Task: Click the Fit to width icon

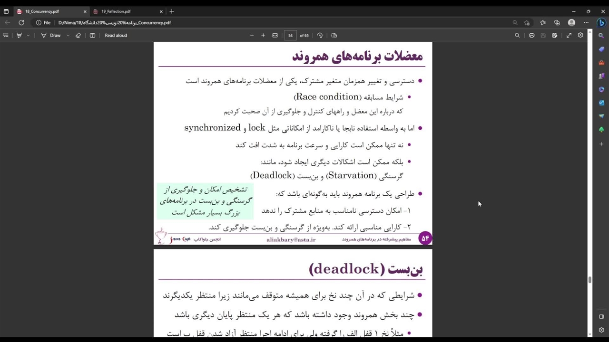Action: [x=275, y=35]
